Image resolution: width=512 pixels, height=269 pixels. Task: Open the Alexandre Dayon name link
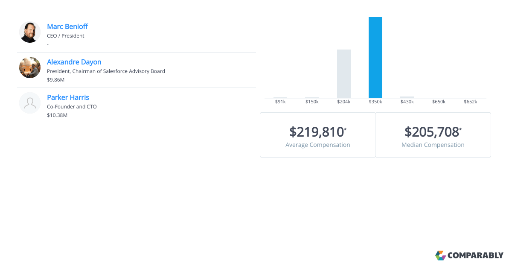(74, 62)
